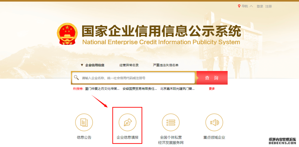Click the 登录 login link

[x=260, y=6]
